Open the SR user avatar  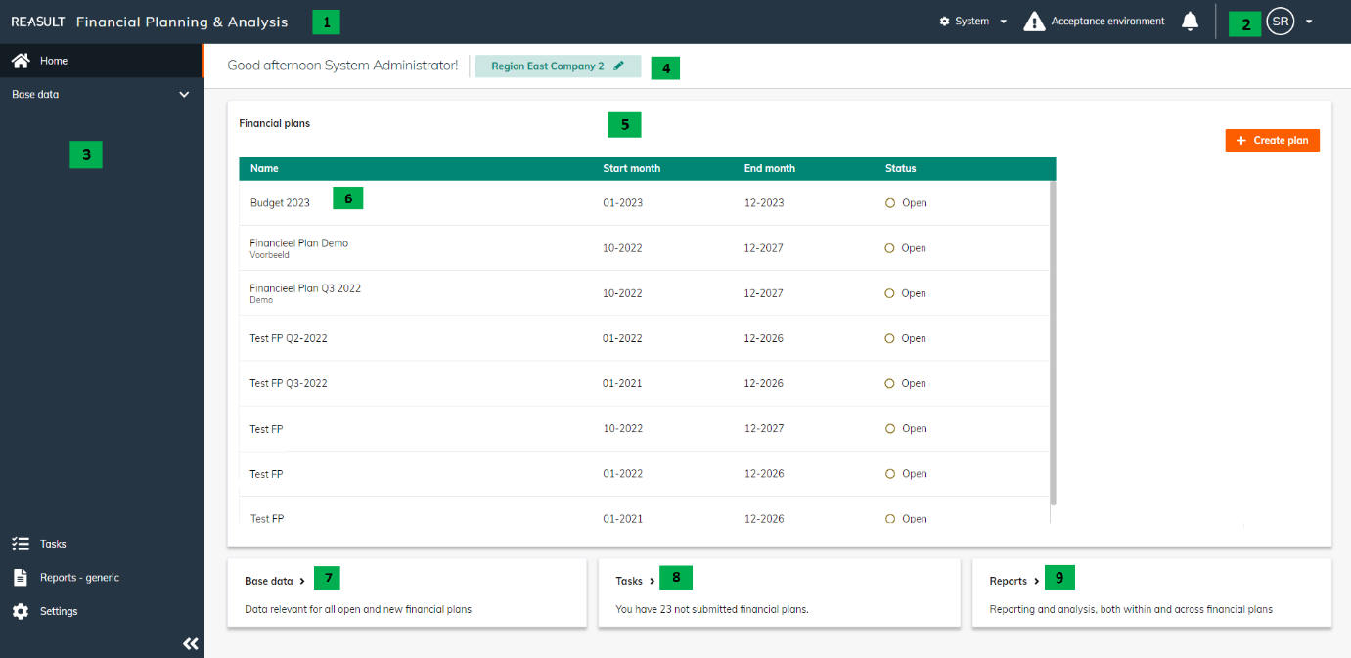tap(1280, 21)
